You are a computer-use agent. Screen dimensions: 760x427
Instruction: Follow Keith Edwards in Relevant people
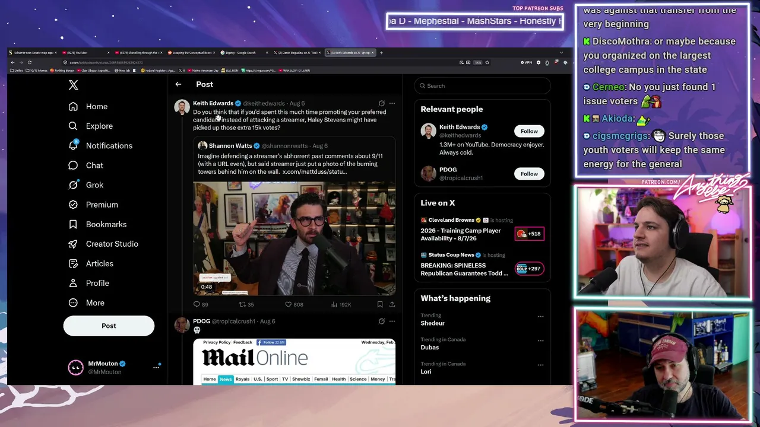point(529,131)
